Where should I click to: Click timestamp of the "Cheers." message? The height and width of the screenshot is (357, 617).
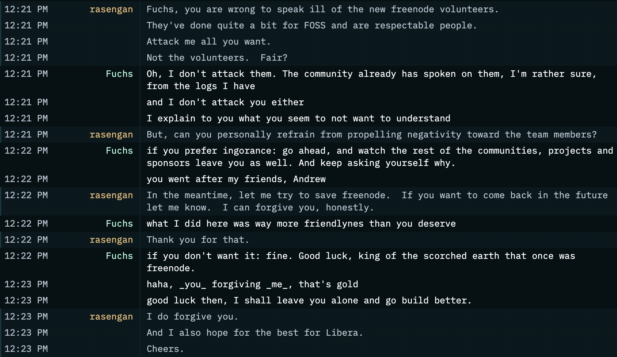pos(26,349)
